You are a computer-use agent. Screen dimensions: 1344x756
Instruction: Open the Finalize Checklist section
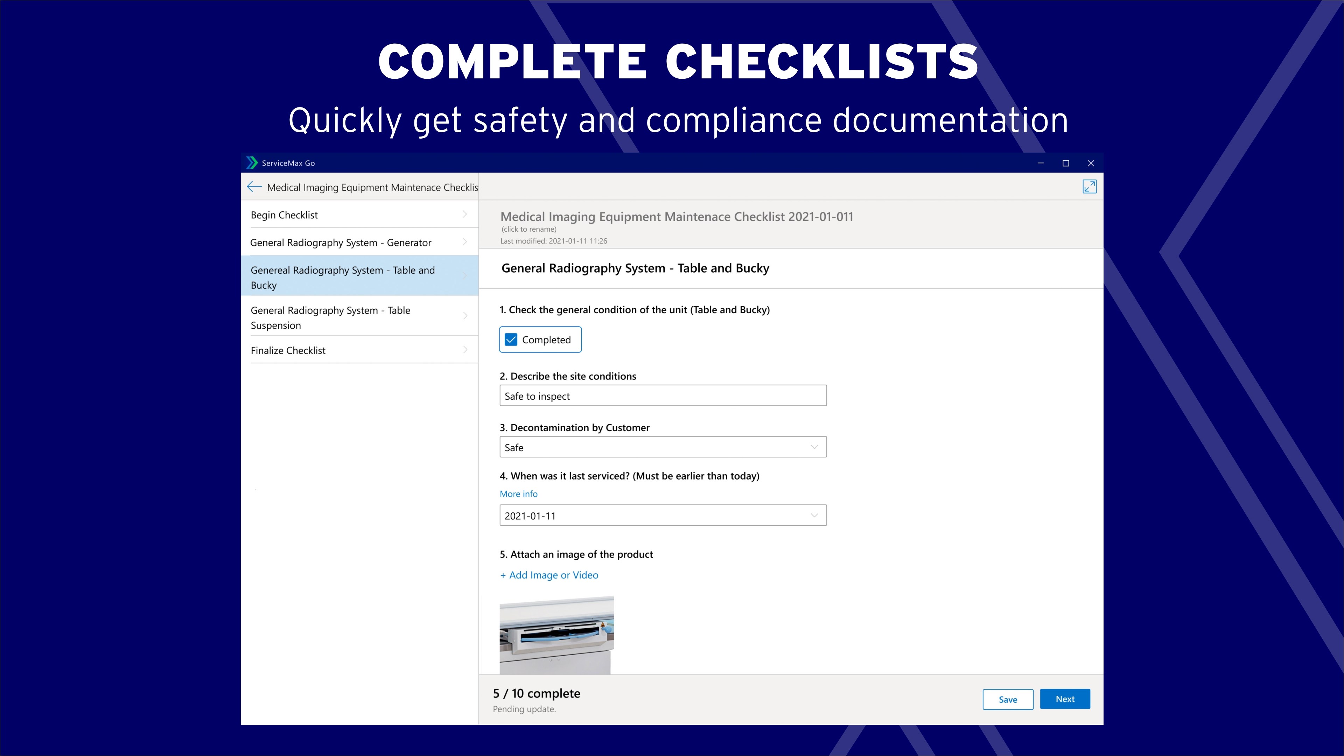pyautogui.click(x=287, y=350)
